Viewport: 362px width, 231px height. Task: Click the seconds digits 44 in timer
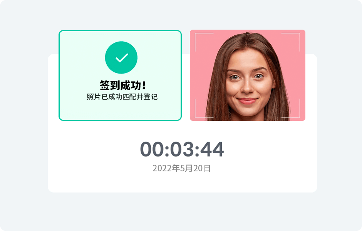point(212,149)
